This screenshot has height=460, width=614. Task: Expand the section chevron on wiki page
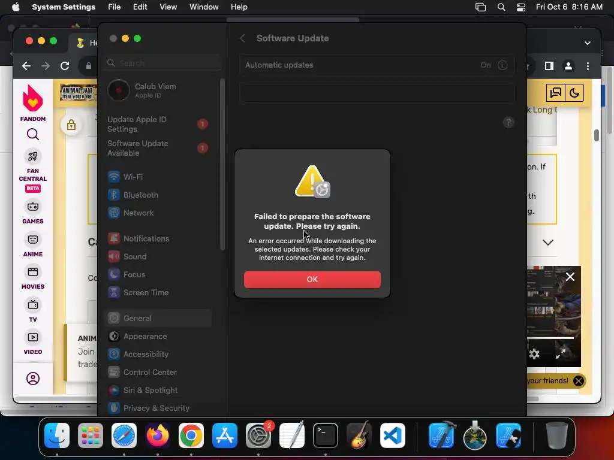pos(548,243)
